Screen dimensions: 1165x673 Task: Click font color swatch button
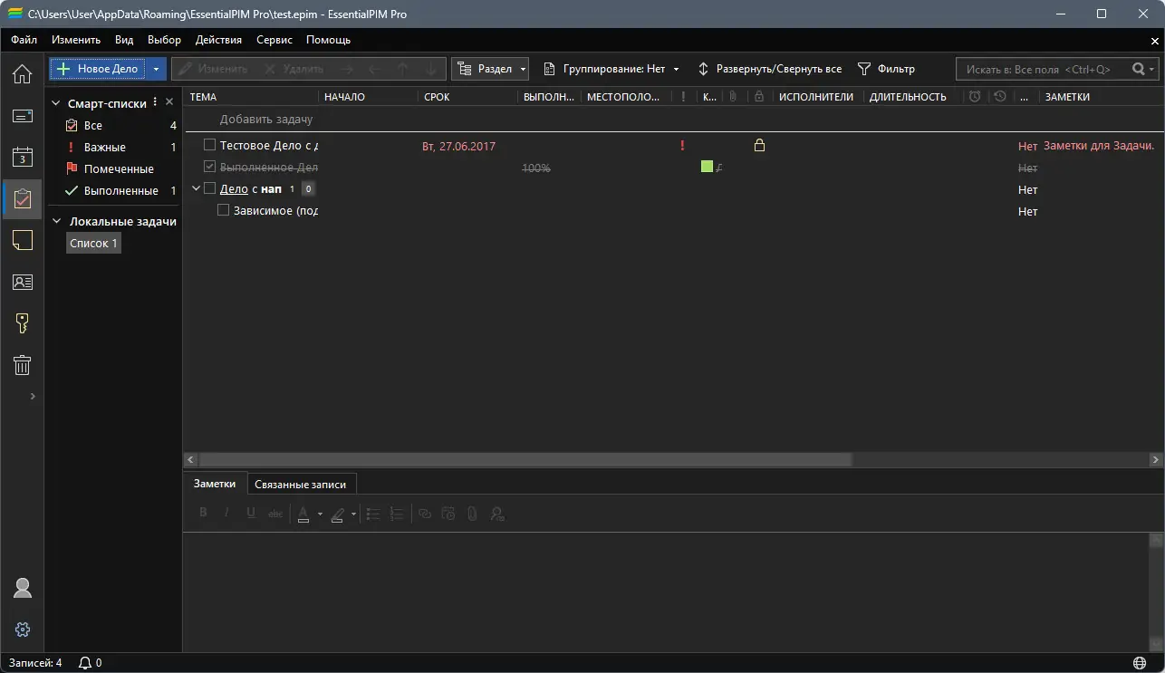(x=303, y=514)
